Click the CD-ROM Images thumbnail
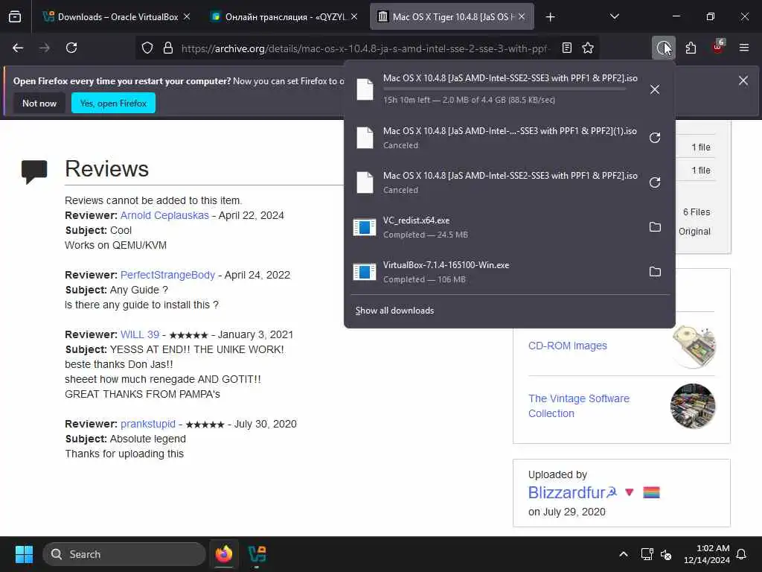Screen dimensions: 762x572 [x=694, y=346]
